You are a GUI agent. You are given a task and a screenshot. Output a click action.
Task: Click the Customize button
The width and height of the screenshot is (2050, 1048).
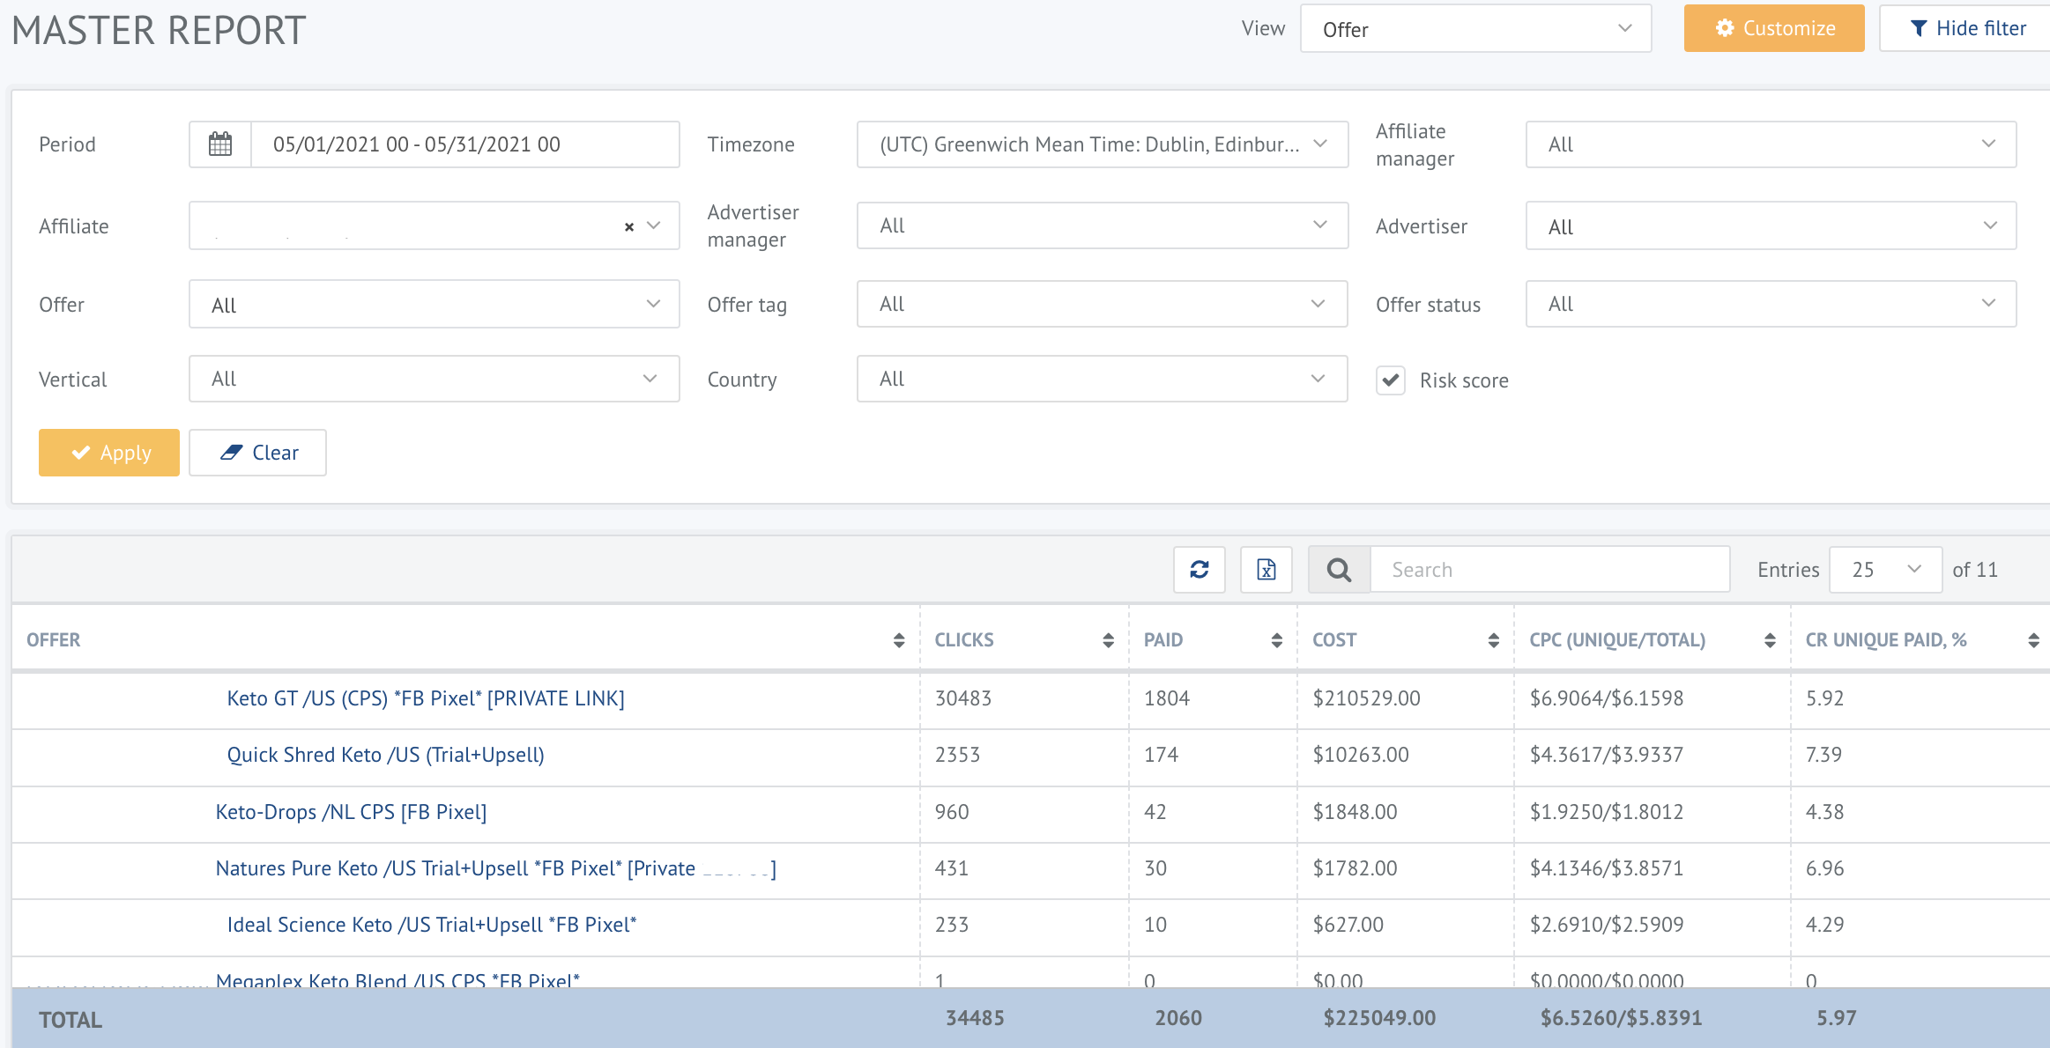pos(1773,28)
